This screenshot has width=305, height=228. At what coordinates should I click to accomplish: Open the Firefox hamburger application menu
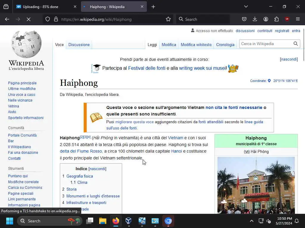tap(298, 19)
